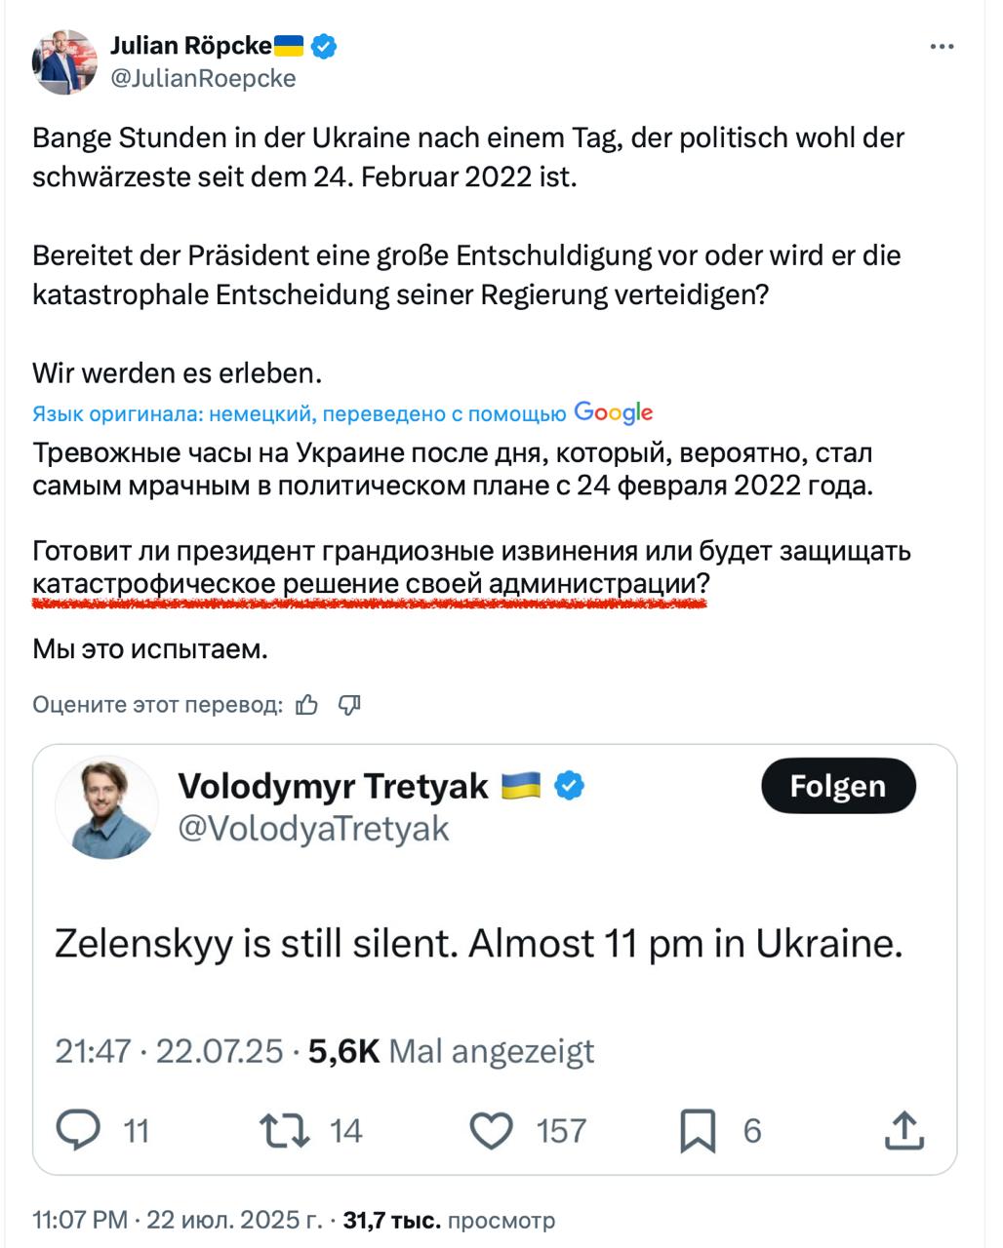Click Volodymyr Tretyak's verified checkmark badge
This screenshot has width=1003, height=1248.
570,786
